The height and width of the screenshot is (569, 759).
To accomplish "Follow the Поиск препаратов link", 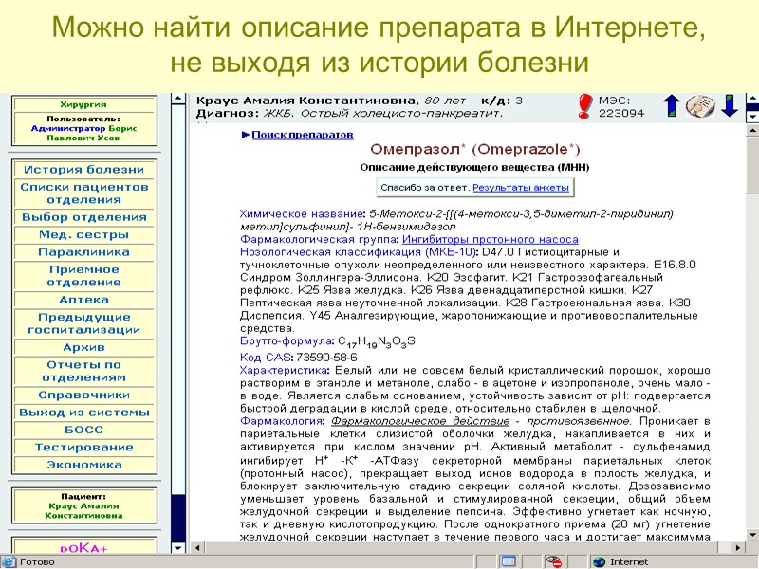I will [303, 135].
